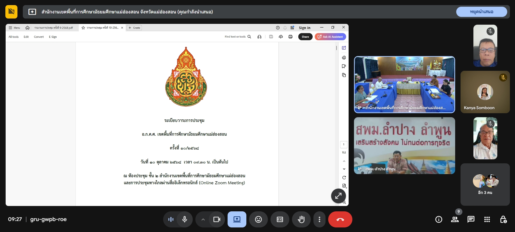The height and width of the screenshot is (232, 515).
Task: Mute the microphone
Action: click(185, 219)
